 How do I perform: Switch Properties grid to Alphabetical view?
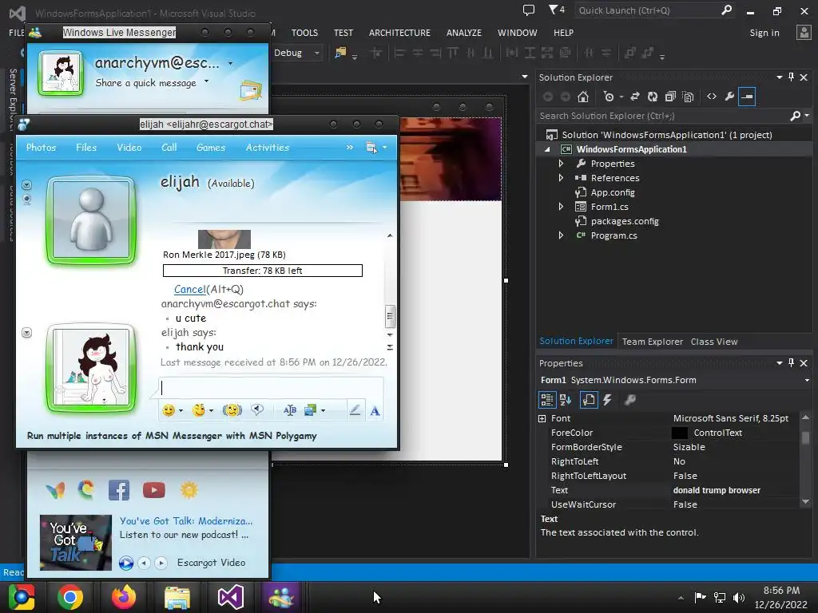pos(566,400)
